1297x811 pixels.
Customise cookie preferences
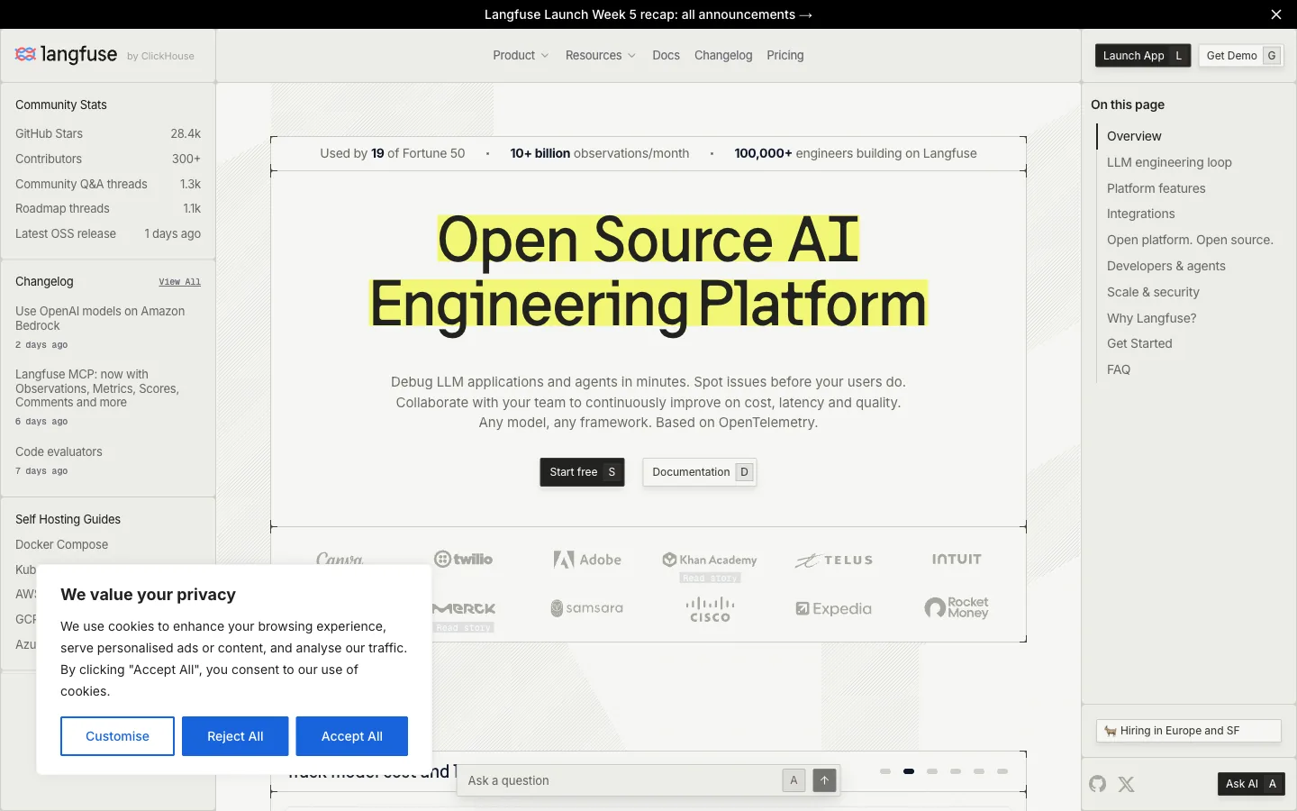[x=117, y=736]
